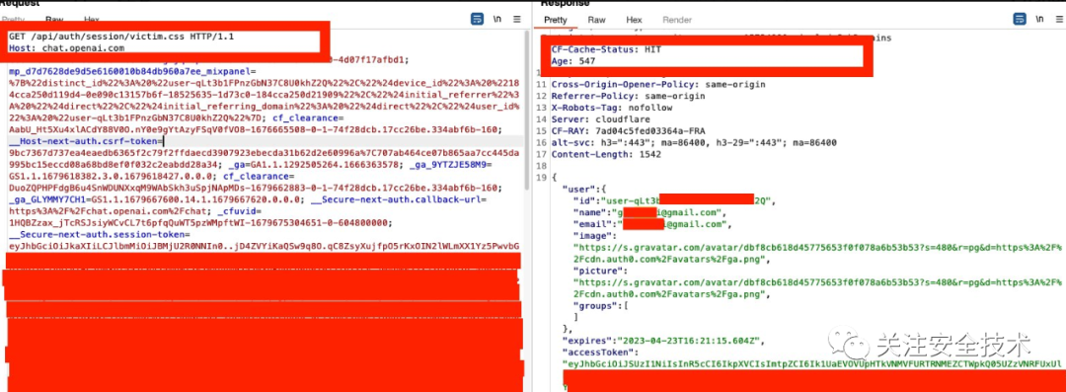Switch Request view to Hex tab
Screen dimensions: 1066x392
point(91,20)
